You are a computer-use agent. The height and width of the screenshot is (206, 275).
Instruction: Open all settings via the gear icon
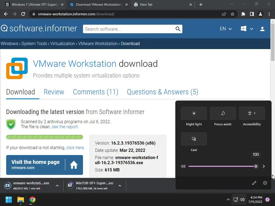[265, 183]
